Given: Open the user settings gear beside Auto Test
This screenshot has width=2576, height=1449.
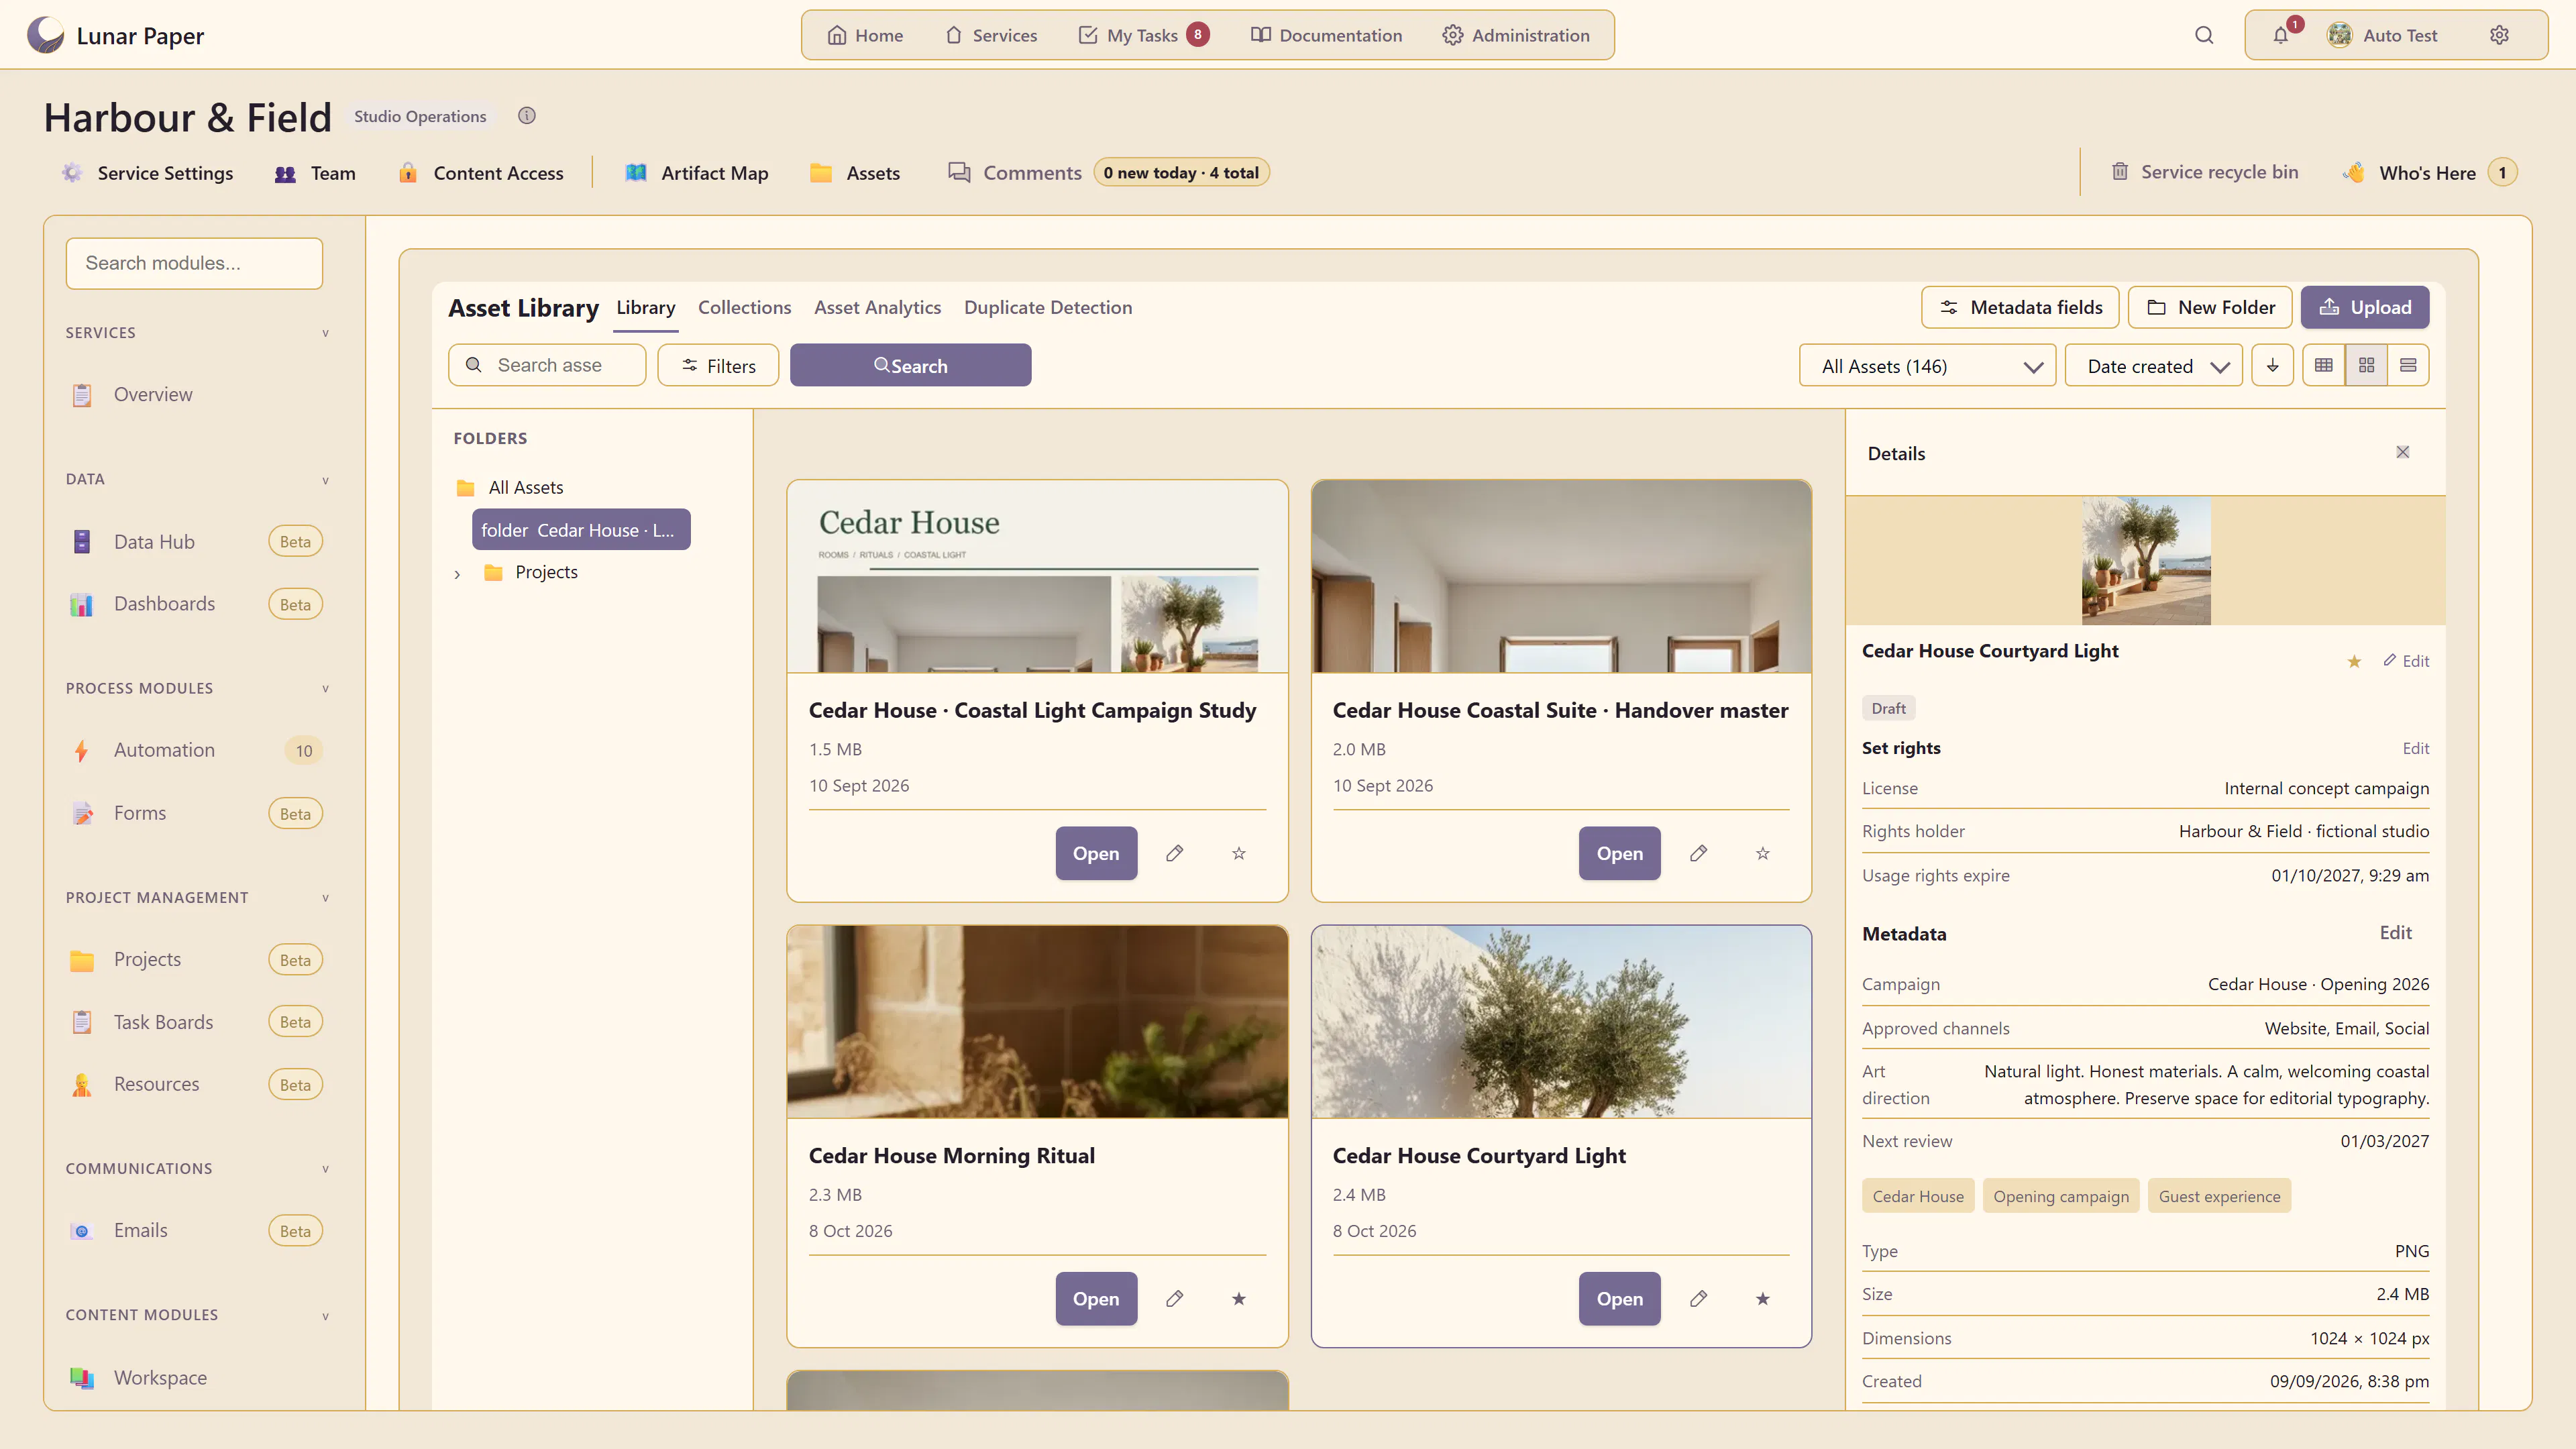Looking at the screenshot, I should 2499,36.
